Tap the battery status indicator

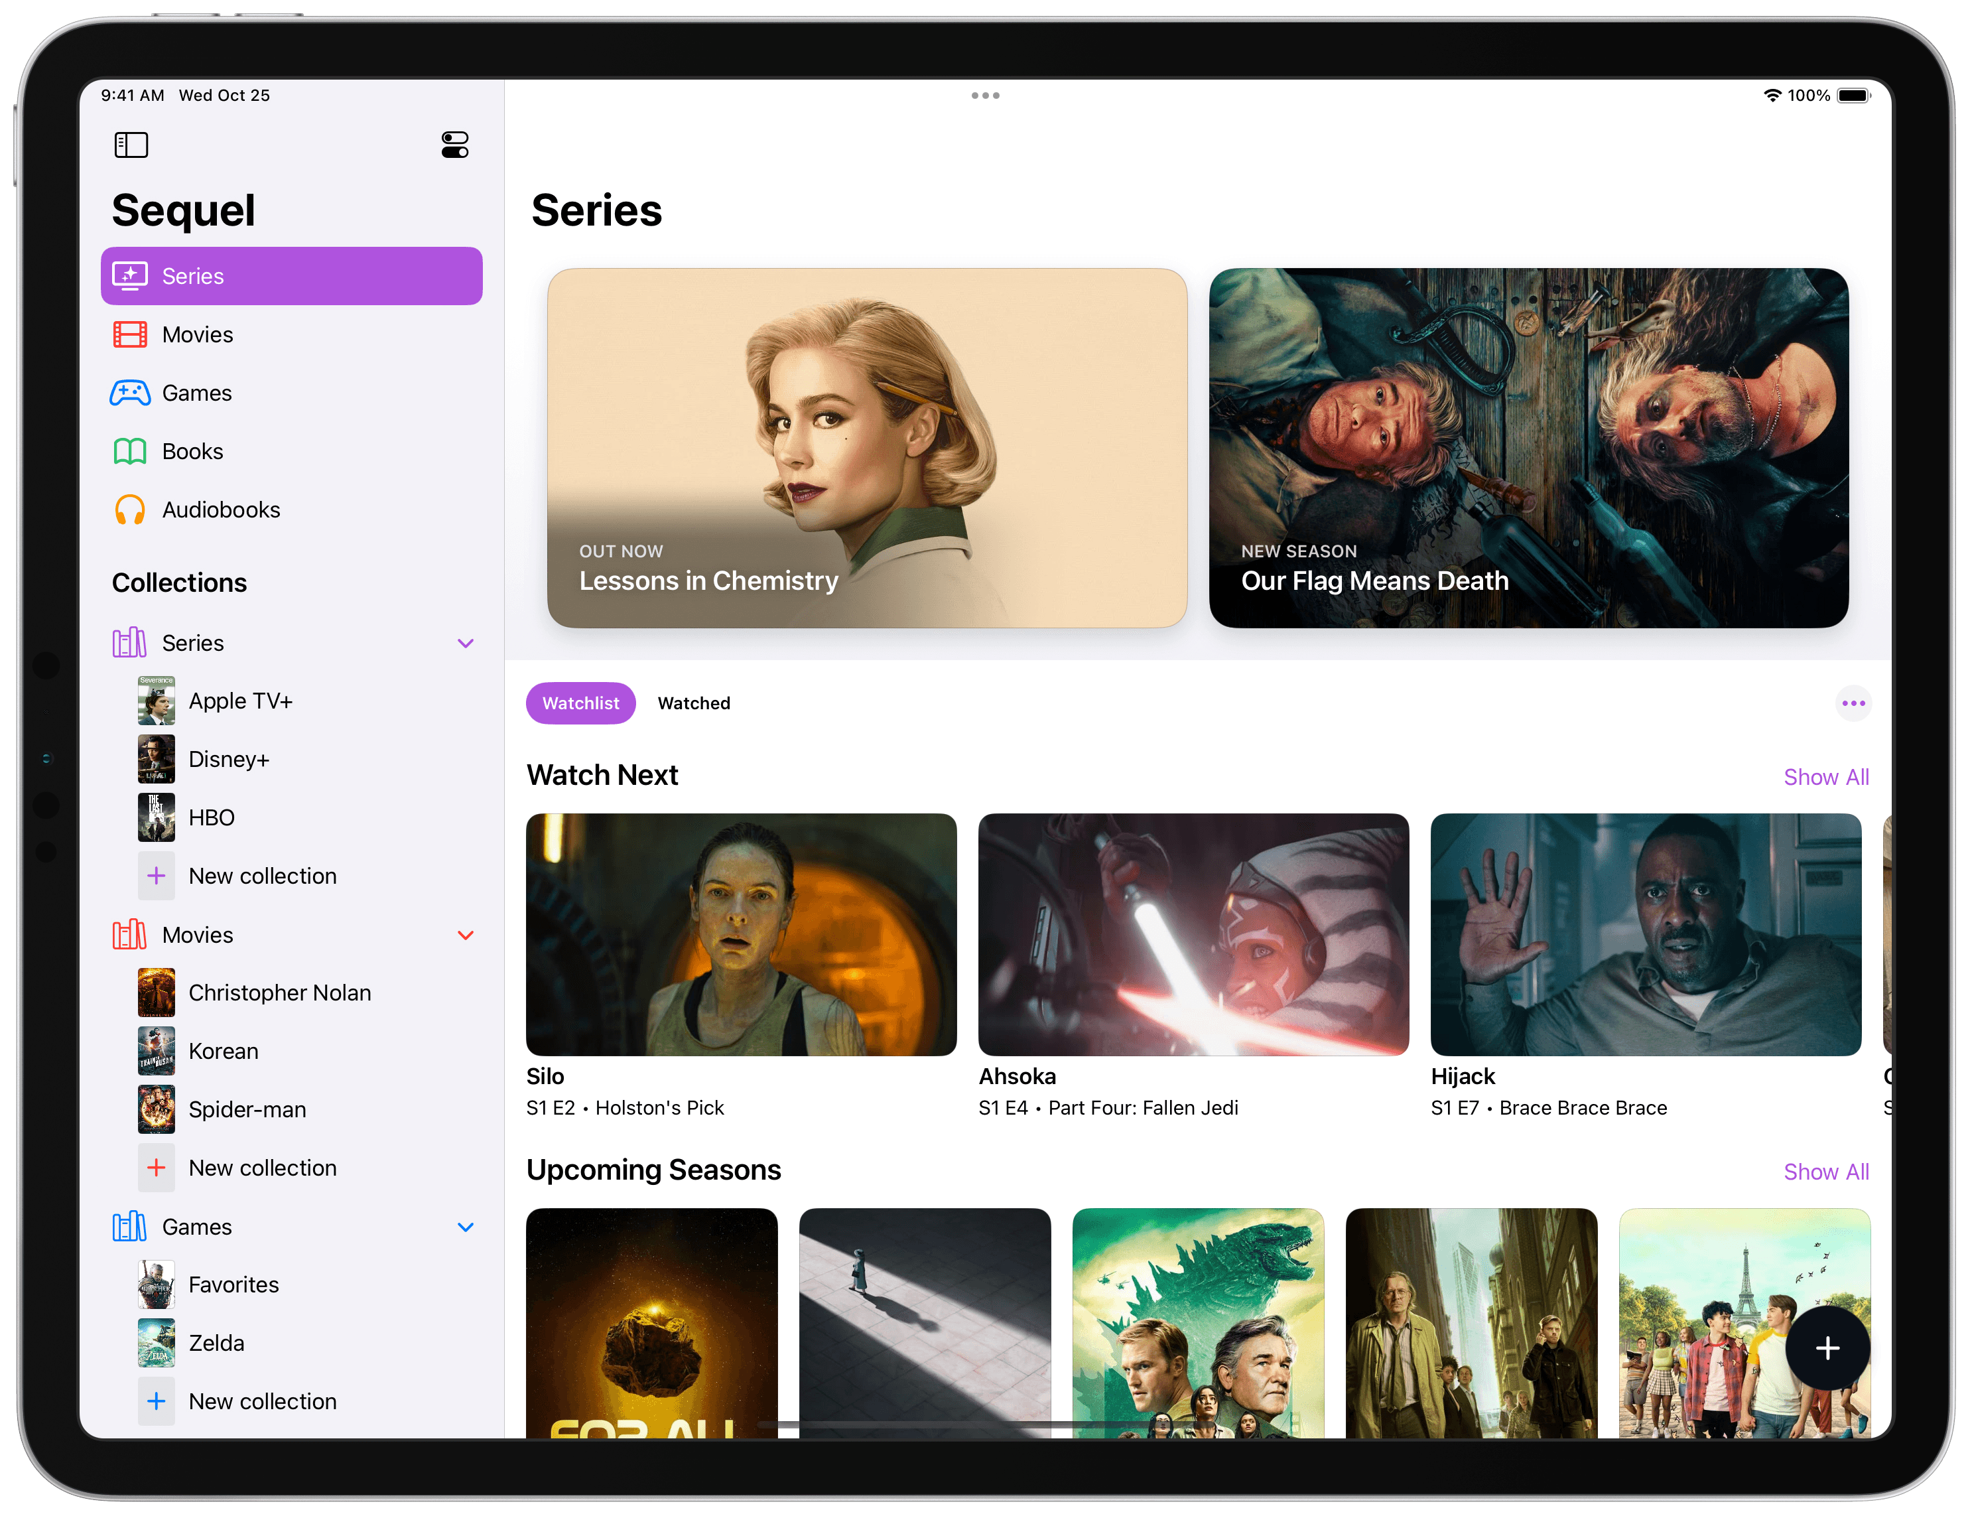click(1854, 96)
